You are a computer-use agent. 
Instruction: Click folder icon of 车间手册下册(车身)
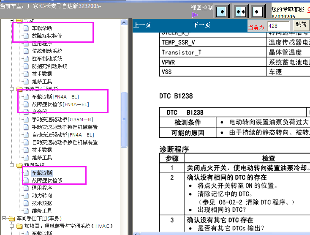pyautogui.click(x=12, y=219)
